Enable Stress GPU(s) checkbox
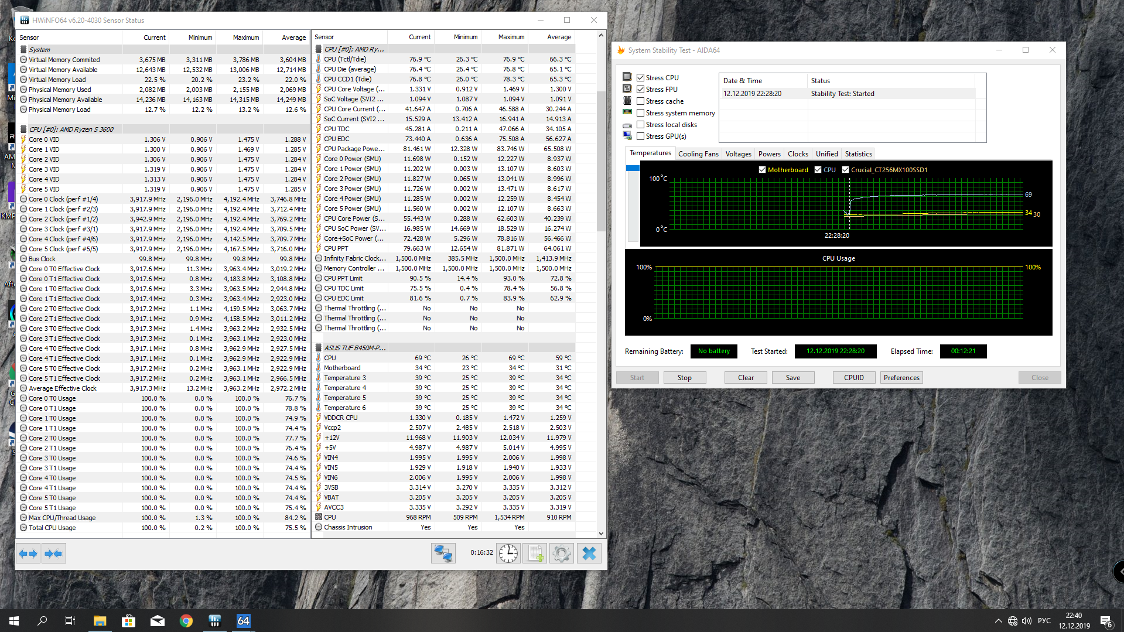This screenshot has height=632, width=1124. click(x=641, y=136)
